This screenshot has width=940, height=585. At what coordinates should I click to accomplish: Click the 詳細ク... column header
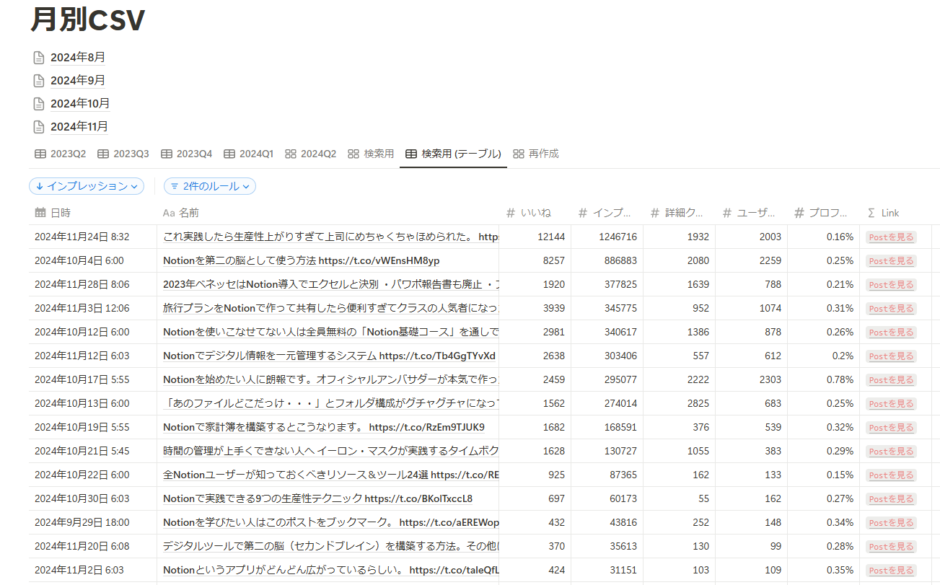click(x=679, y=213)
